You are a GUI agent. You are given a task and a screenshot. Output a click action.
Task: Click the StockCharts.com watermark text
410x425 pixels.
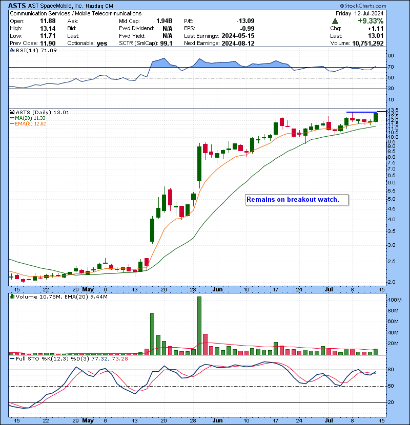(x=363, y=6)
